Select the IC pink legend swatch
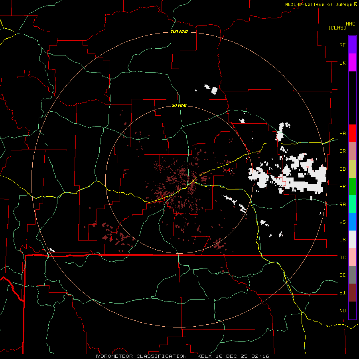The height and width of the screenshot is (359, 359). click(352, 257)
